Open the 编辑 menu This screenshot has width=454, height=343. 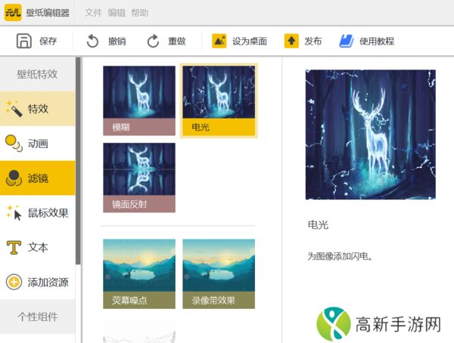(x=117, y=13)
